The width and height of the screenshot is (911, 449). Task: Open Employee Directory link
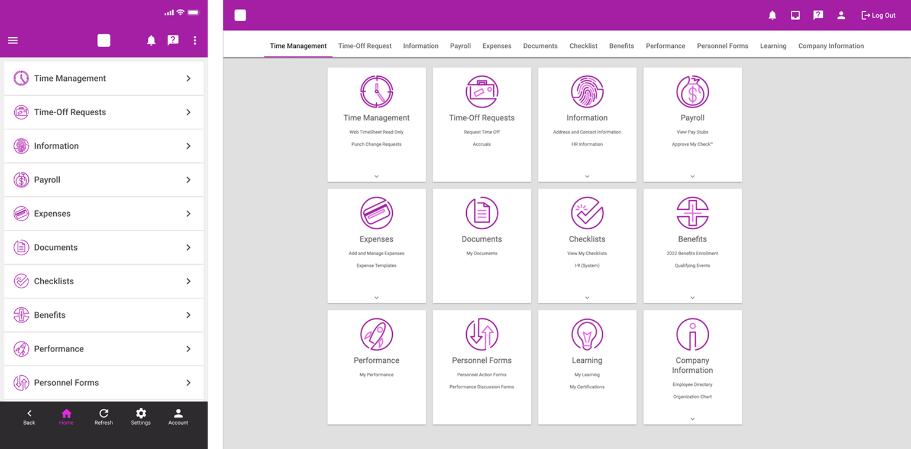[692, 385]
